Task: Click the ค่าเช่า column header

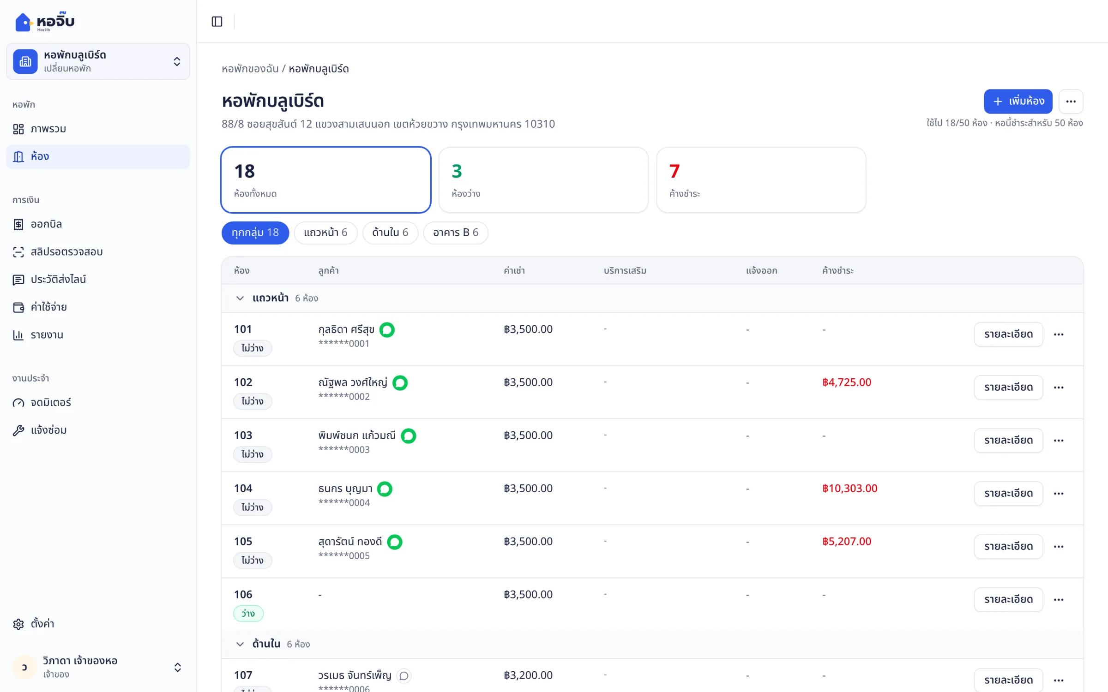Action: tap(514, 270)
